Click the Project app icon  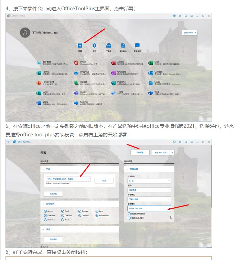point(76,83)
